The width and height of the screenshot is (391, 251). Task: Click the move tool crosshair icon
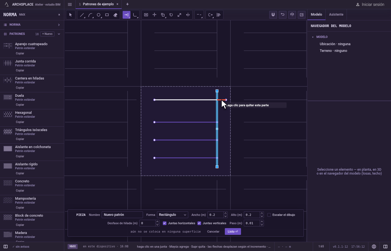tap(154, 15)
